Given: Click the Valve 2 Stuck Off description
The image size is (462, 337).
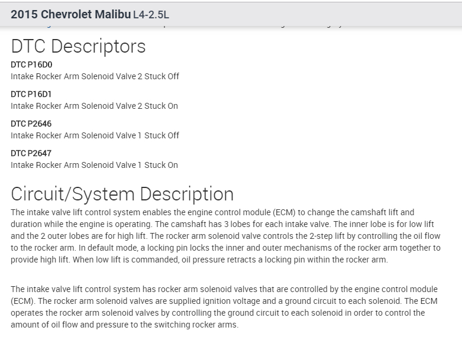Looking at the screenshot, I should click(95, 76).
